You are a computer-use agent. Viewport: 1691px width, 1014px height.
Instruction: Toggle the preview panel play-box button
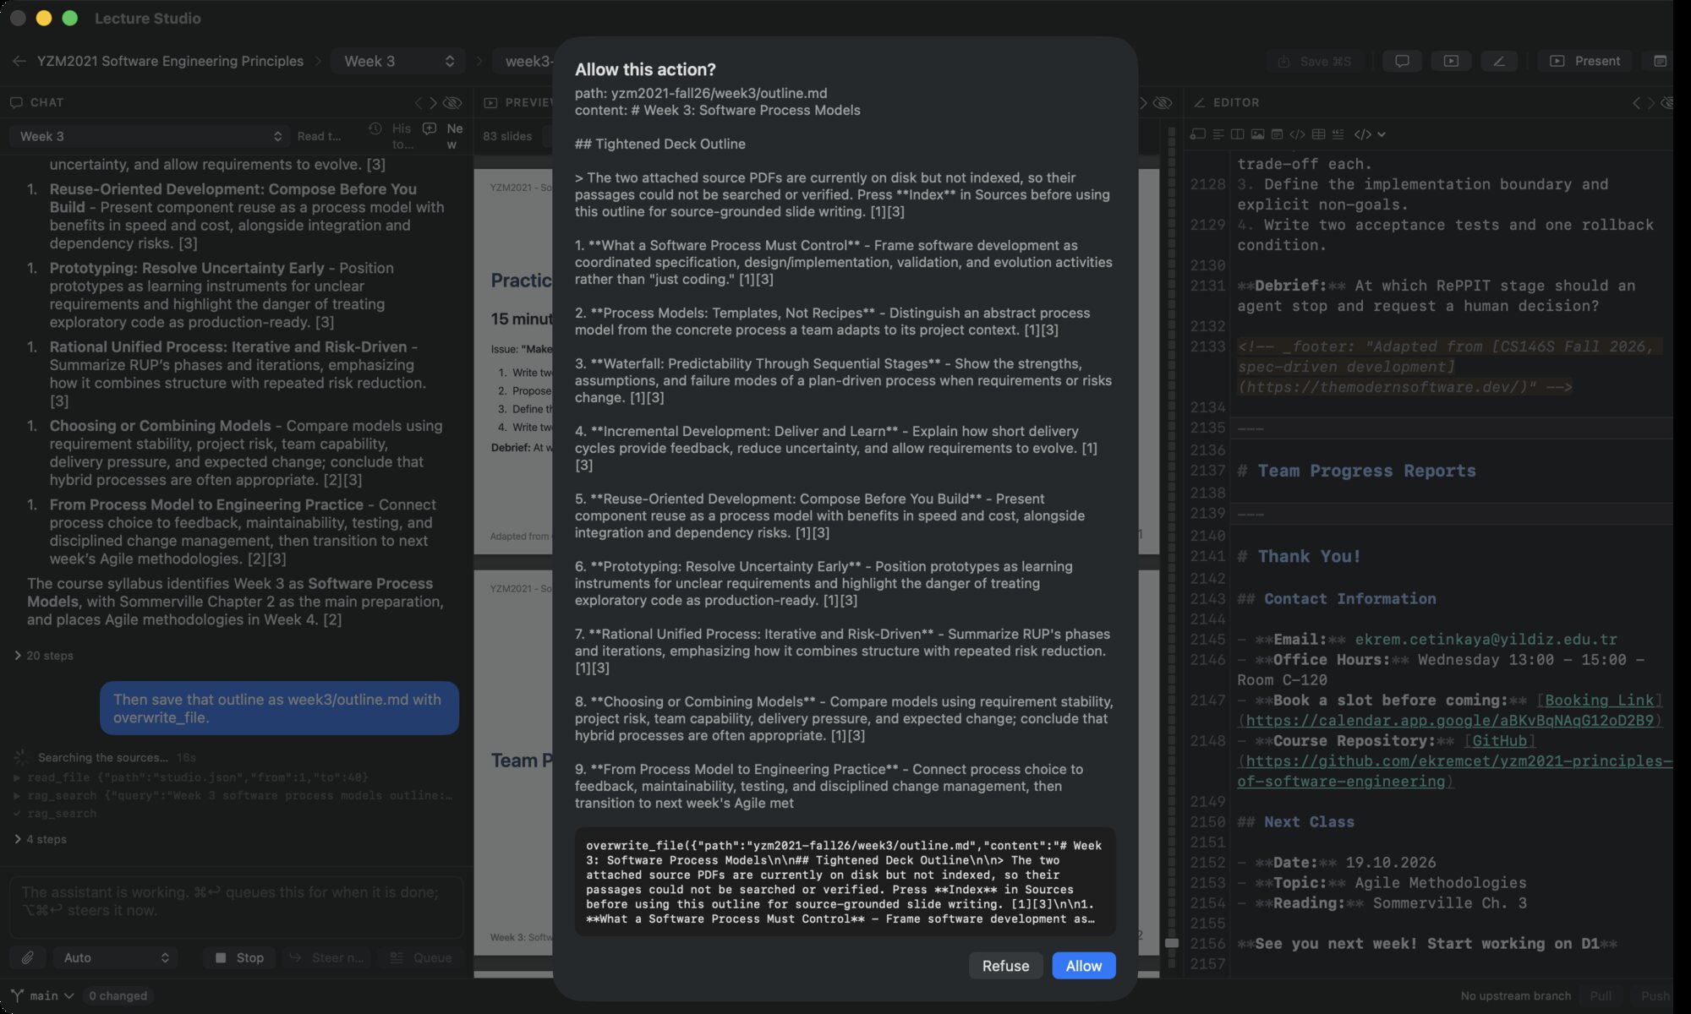[1451, 61]
